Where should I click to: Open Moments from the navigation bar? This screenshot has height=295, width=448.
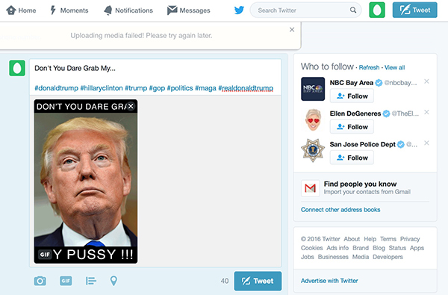tap(69, 10)
